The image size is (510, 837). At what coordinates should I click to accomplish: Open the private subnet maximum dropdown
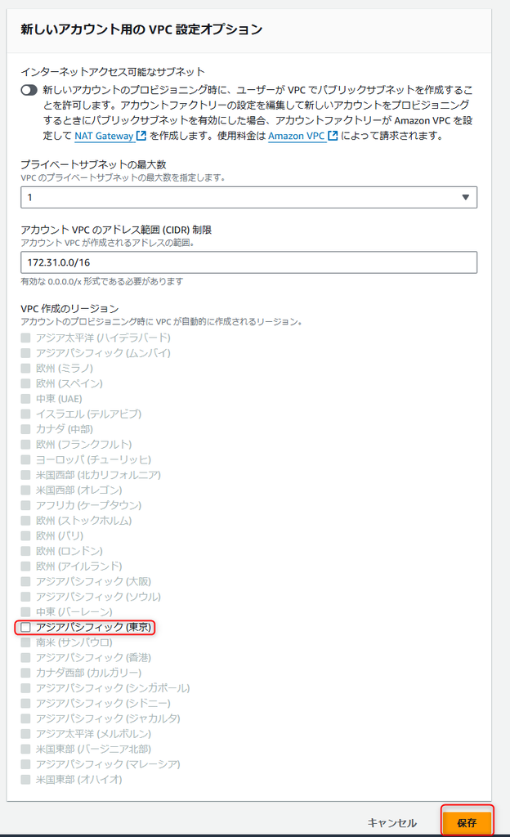pos(248,198)
